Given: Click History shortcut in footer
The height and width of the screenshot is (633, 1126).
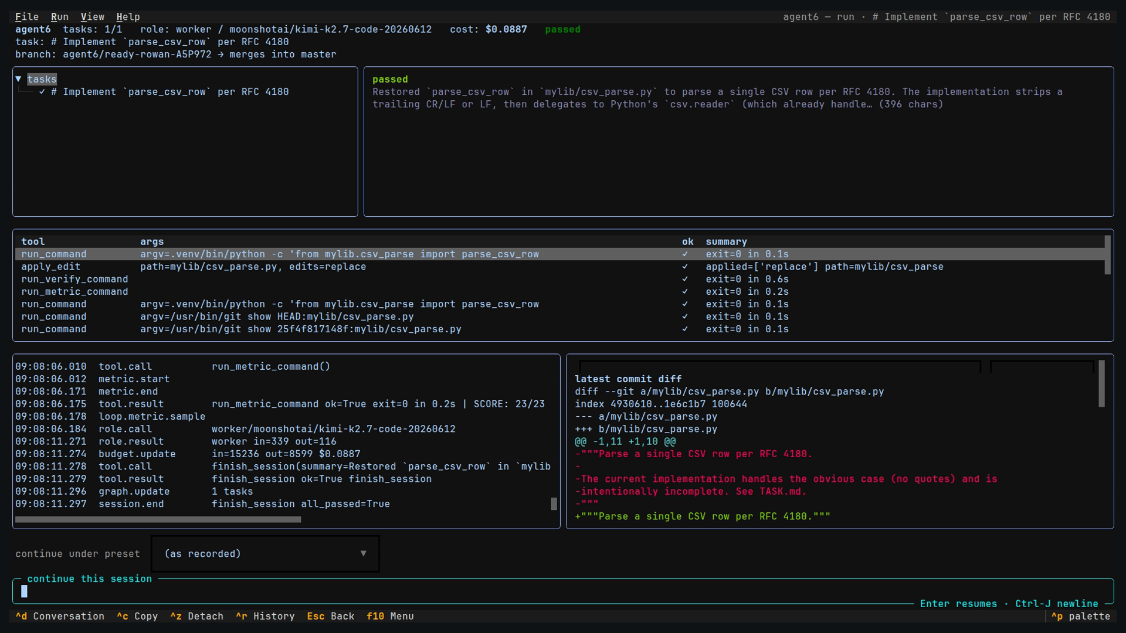Looking at the screenshot, I should (x=265, y=617).
